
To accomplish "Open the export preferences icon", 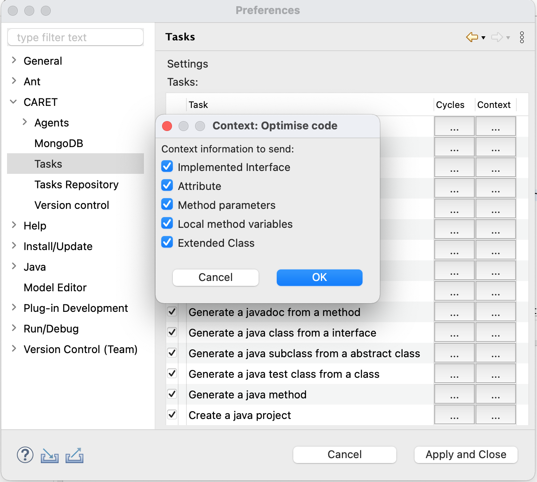I will (74, 455).
